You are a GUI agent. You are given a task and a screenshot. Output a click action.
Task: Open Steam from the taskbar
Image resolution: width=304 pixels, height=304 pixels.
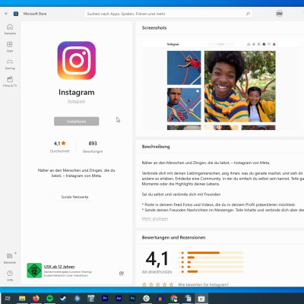coord(63,299)
